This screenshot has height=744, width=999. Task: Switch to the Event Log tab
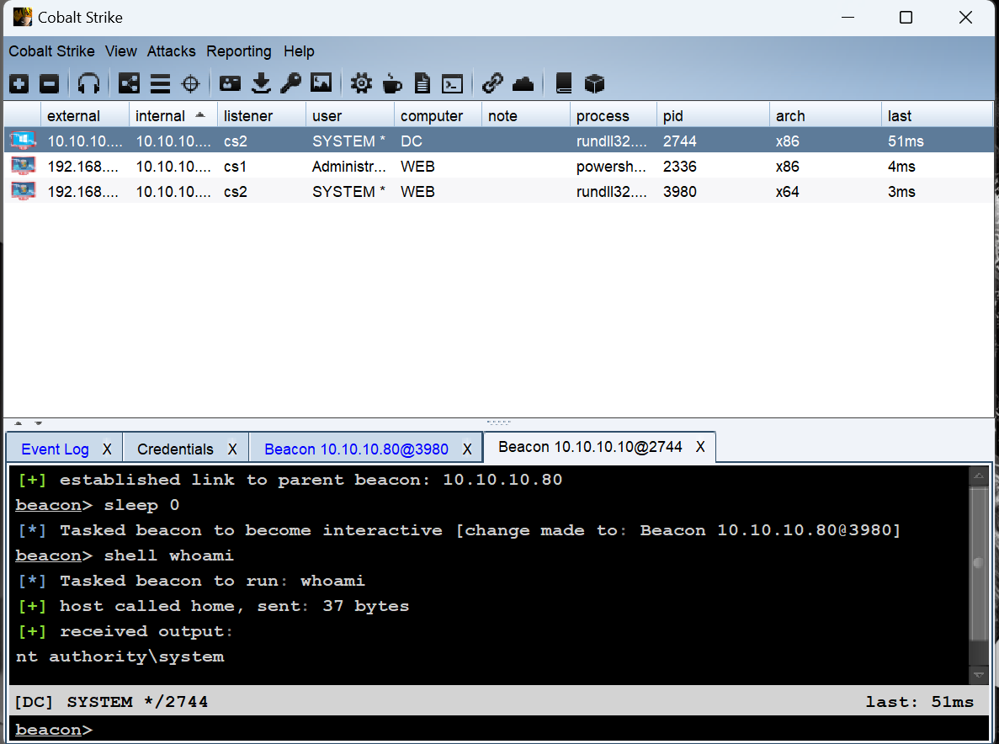click(x=55, y=449)
